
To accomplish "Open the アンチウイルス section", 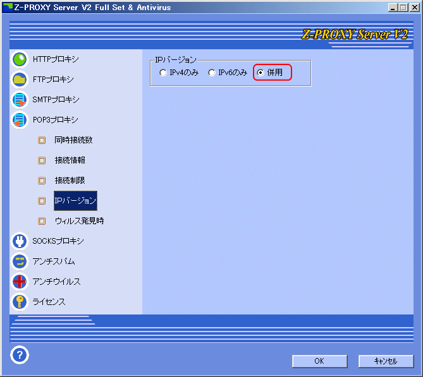I will pos(56,282).
